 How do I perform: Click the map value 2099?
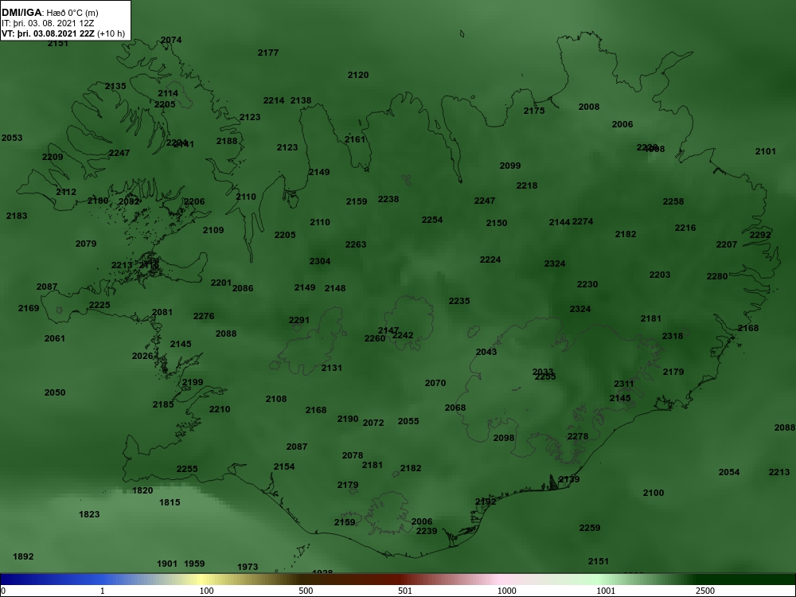pos(510,166)
